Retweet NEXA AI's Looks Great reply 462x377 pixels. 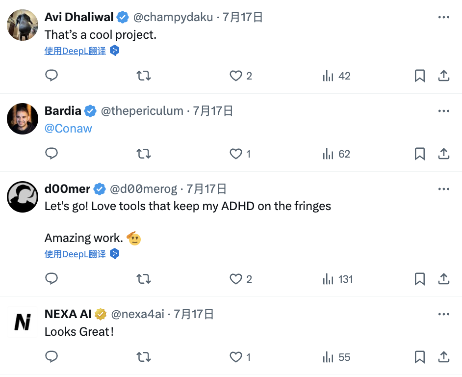(x=143, y=357)
